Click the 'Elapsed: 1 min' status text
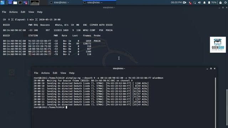The width and height of the screenshot is (228, 128). pos(25,20)
